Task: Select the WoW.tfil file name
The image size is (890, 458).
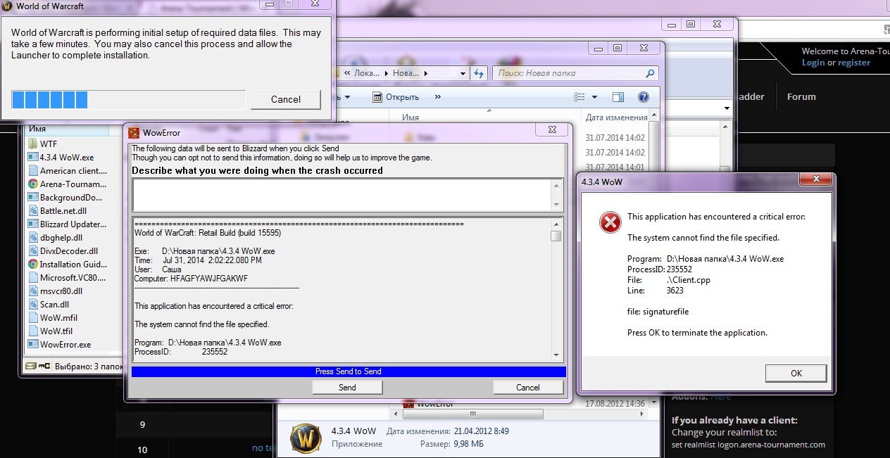Action: click(x=56, y=331)
